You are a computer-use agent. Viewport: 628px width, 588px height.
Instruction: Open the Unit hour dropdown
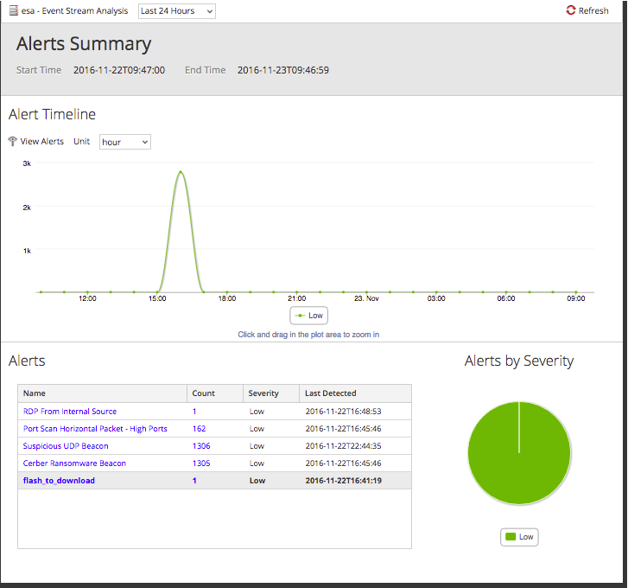pos(124,142)
